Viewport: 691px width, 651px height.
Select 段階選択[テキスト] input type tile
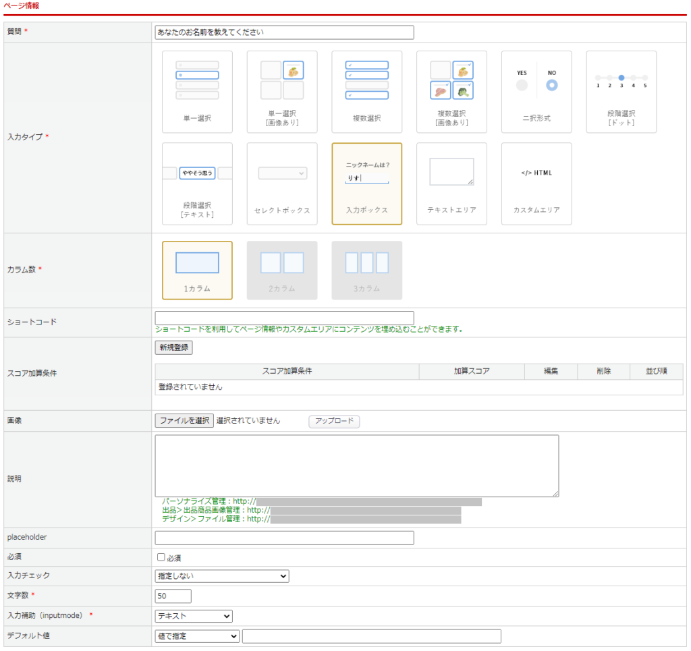(x=197, y=183)
